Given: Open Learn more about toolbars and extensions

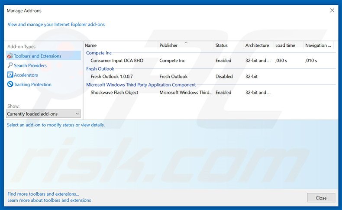Looking at the screenshot, I should click(49, 200).
